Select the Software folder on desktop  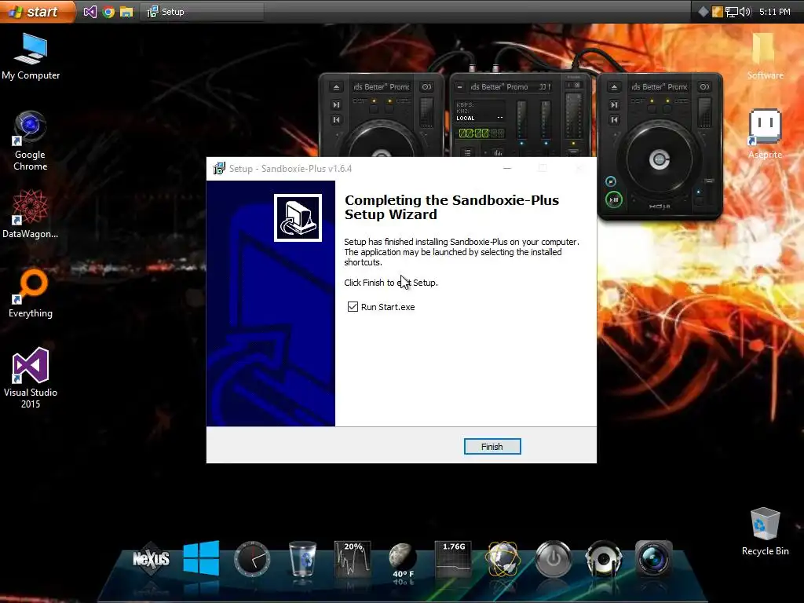click(x=765, y=57)
